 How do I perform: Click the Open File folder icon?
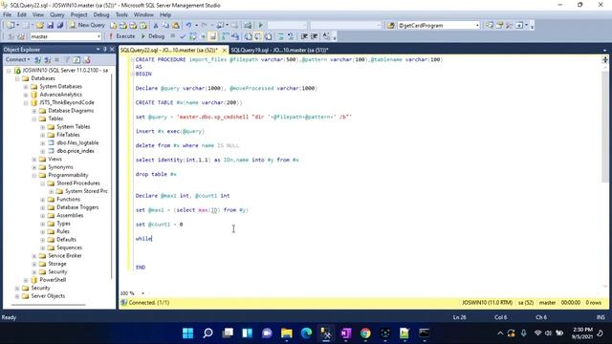pyautogui.click(x=40, y=26)
